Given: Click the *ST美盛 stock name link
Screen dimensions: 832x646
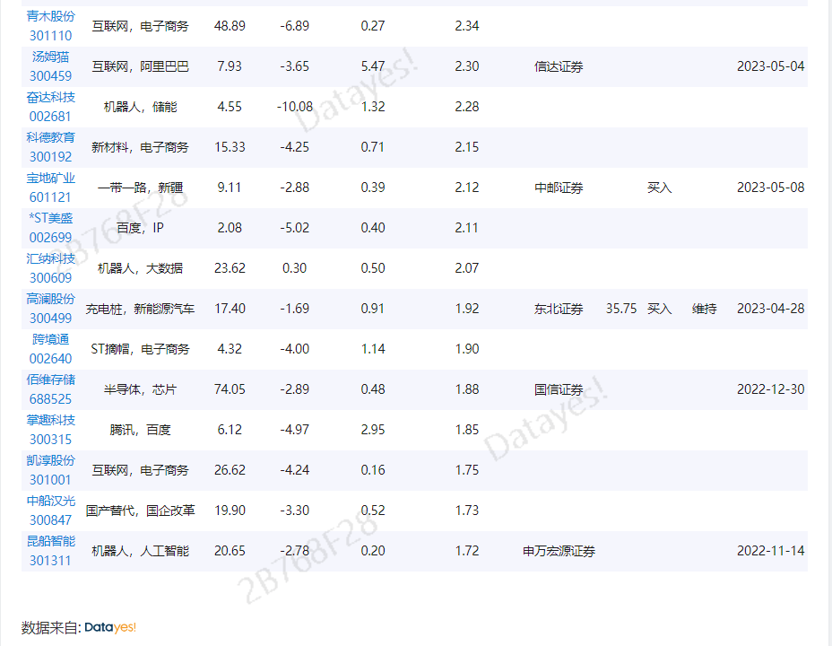Looking at the screenshot, I should [51, 218].
